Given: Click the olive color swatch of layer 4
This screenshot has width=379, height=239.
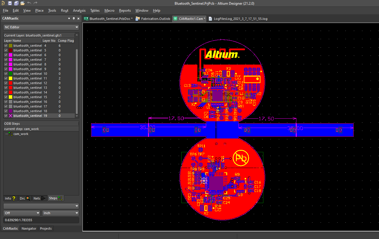Looking at the screenshot, I should [x=11, y=46].
